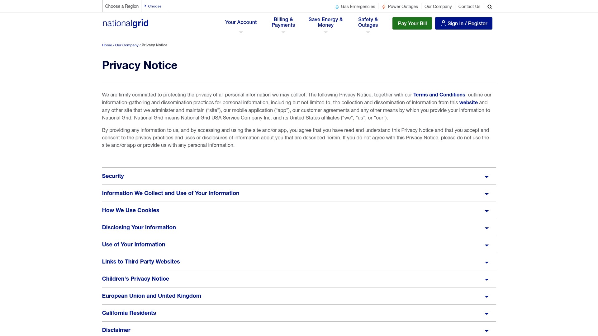Expand the Disclaimer section
The image size is (598, 336).
(299, 329)
